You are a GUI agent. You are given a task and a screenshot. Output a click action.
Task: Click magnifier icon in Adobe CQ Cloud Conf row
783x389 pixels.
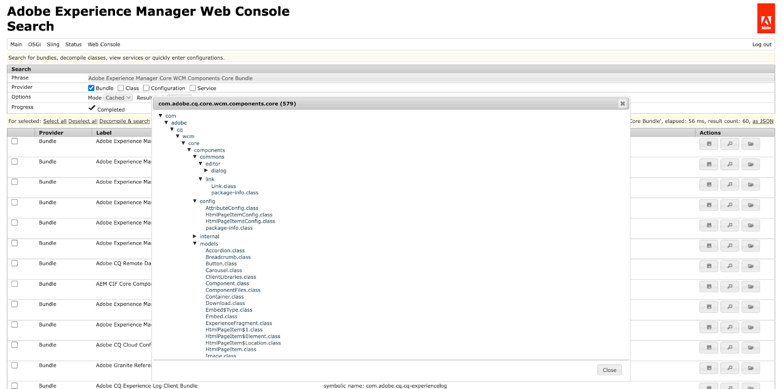pyautogui.click(x=730, y=348)
